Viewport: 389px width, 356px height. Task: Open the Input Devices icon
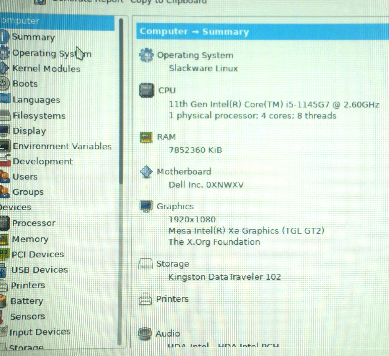(4, 332)
